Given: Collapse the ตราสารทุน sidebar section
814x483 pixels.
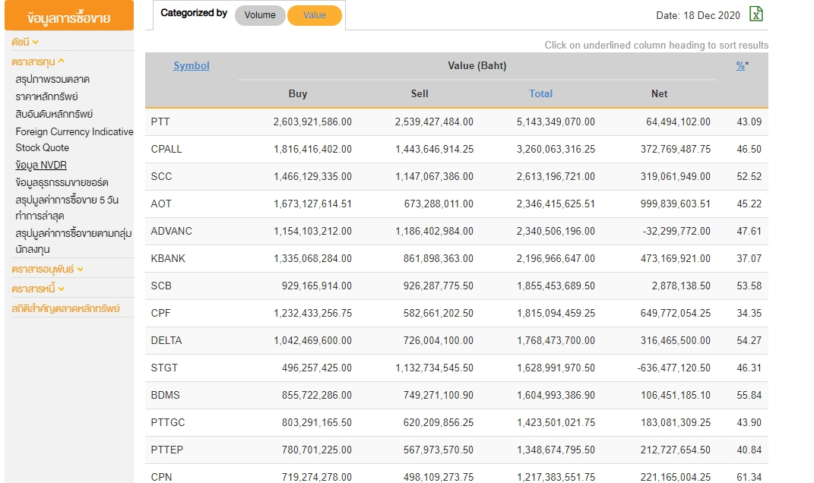Looking at the screenshot, I should point(38,62).
